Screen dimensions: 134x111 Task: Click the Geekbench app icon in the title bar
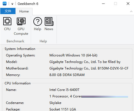tap(5, 4)
